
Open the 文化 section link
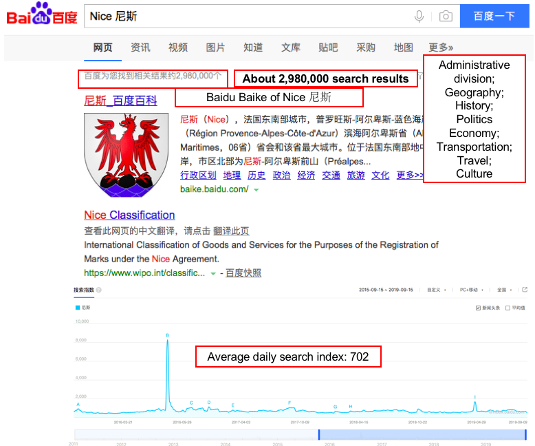[x=380, y=176]
